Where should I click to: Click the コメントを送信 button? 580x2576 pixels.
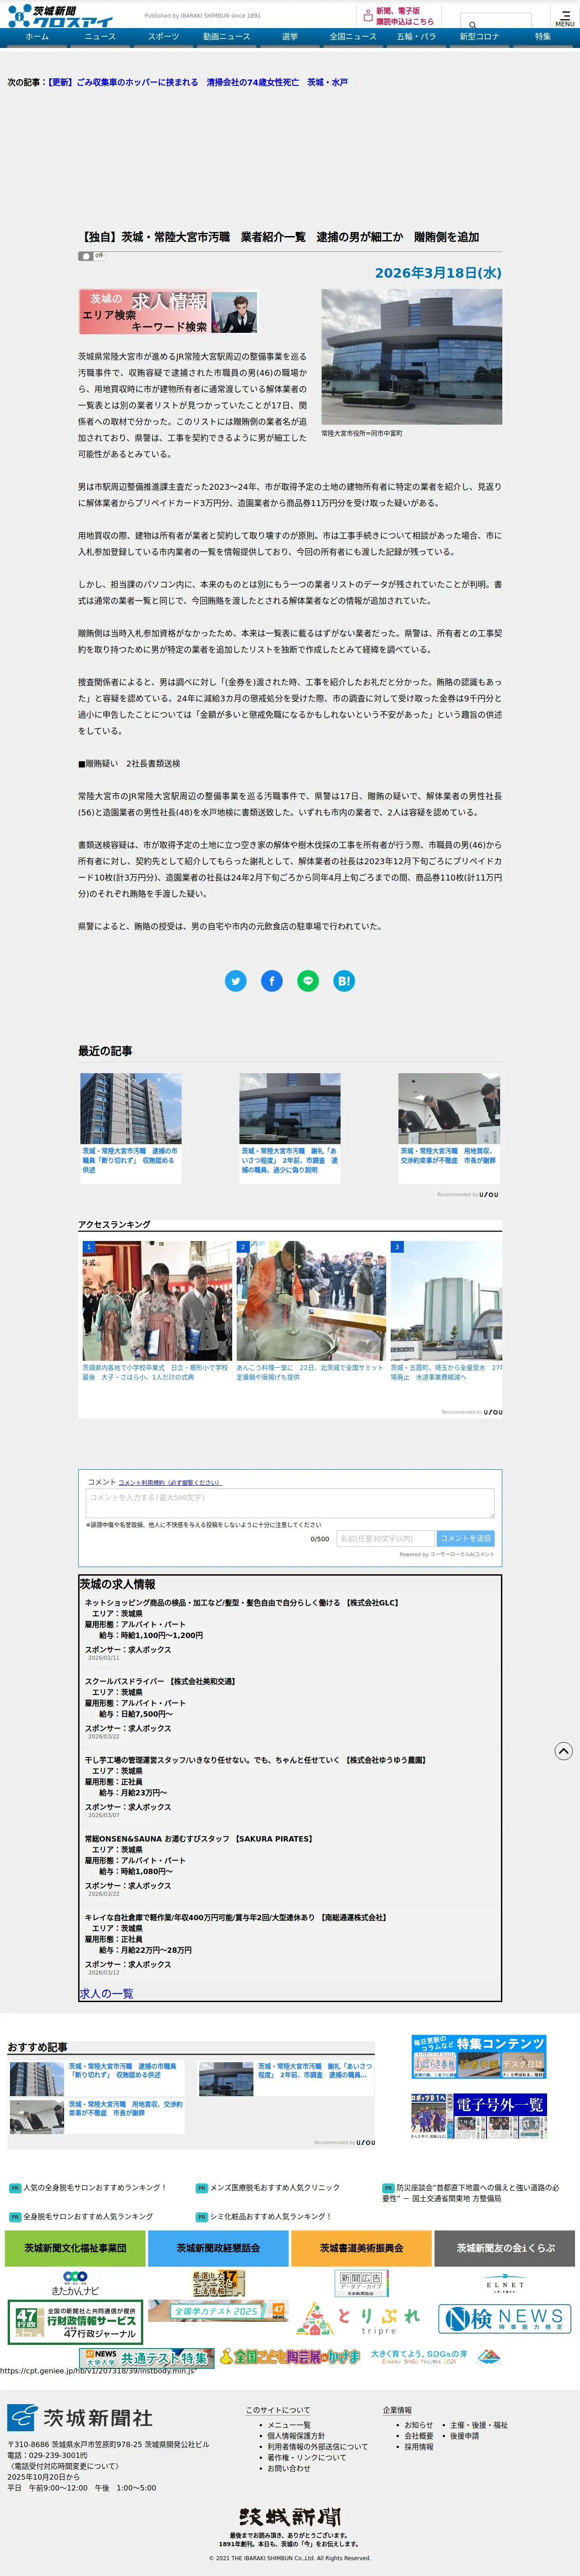(465, 1538)
